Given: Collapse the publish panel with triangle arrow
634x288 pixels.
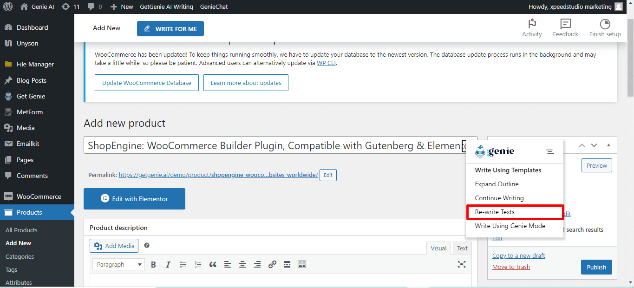Looking at the screenshot, I should click(608, 145).
